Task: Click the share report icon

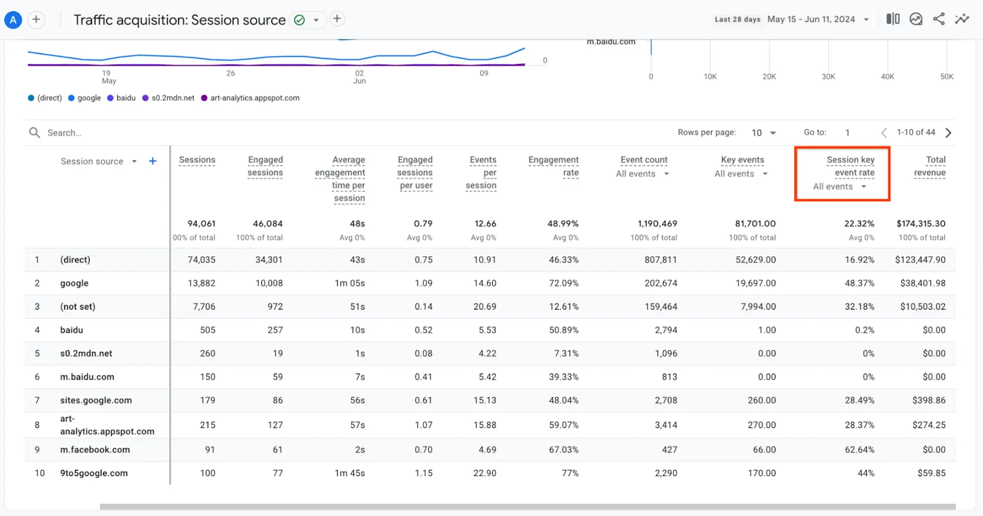Action: tap(939, 19)
